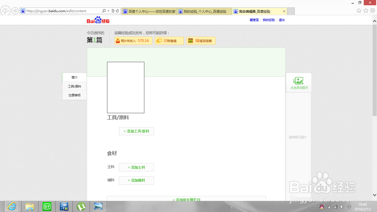
Task: Select 注意事项 in the side navigation
Action: tap(74, 95)
